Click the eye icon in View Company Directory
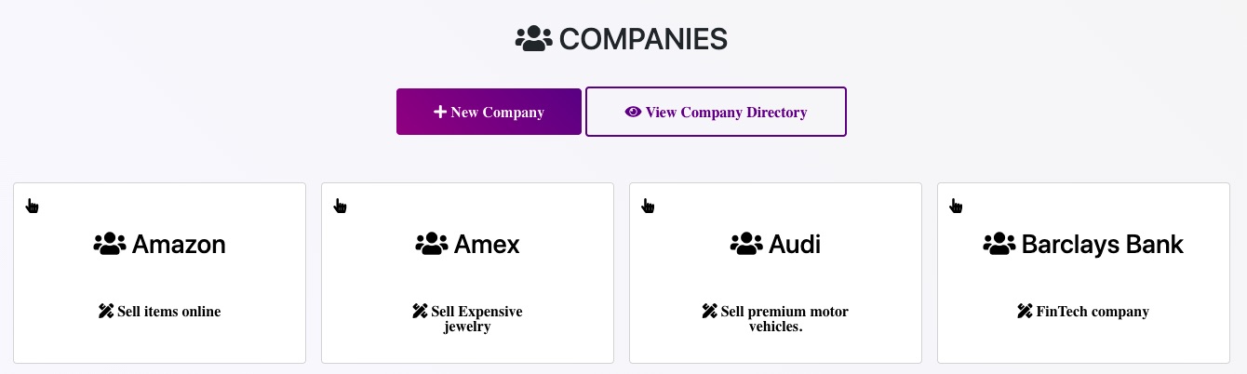Screen dimensions: 1247x374 pos(634,112)
